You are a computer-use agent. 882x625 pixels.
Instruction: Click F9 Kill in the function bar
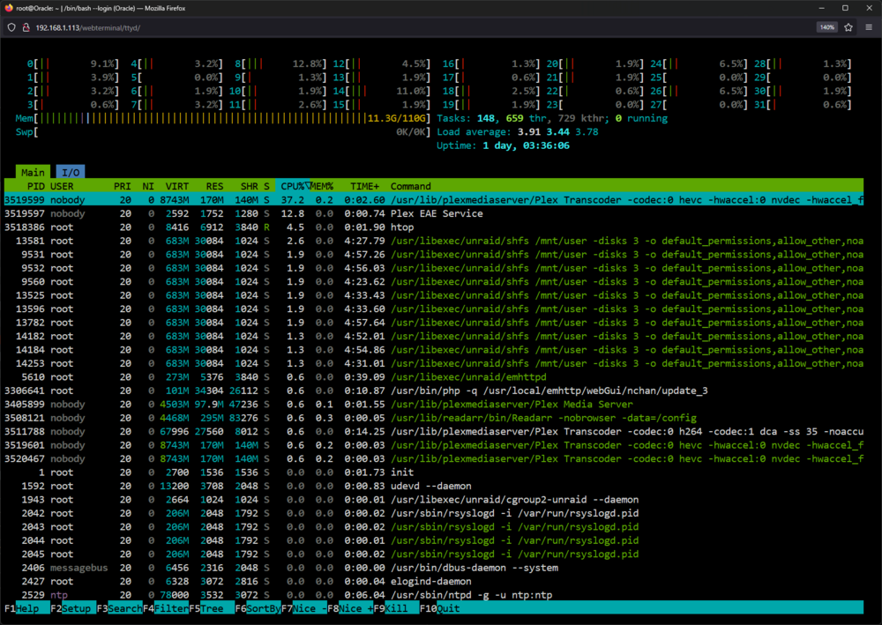click(x=396, y=608)
